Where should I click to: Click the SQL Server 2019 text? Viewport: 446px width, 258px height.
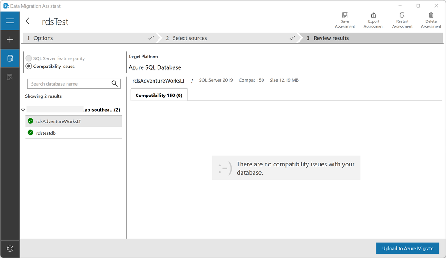[x=216, y=80]
